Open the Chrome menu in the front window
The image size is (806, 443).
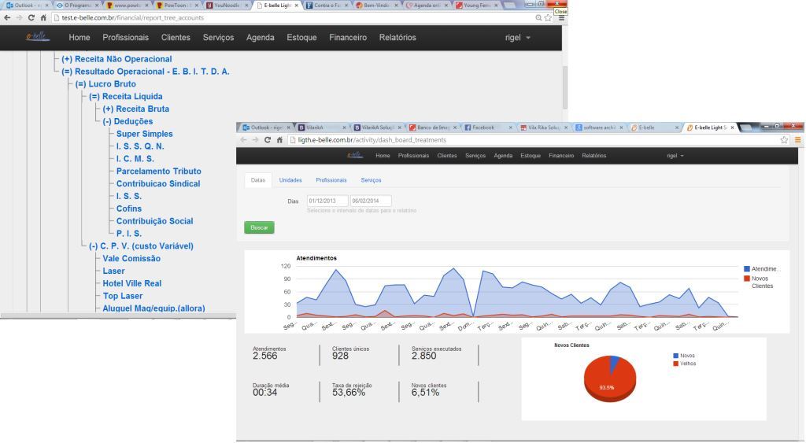(797, 140)
